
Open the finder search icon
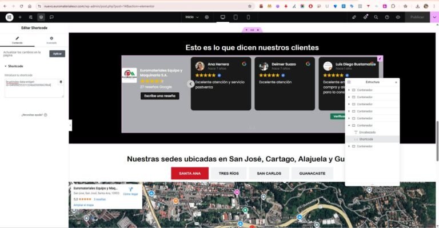(376, 17)
